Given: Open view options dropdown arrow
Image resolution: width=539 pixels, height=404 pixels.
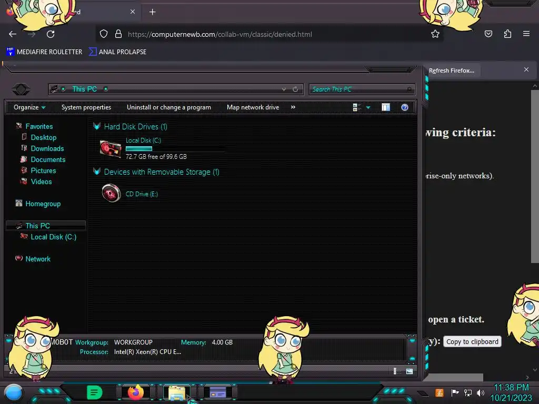Looking at the screenshot, I should [x=368, y=107].
